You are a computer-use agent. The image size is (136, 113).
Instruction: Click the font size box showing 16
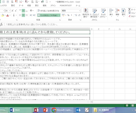point(7,11)
